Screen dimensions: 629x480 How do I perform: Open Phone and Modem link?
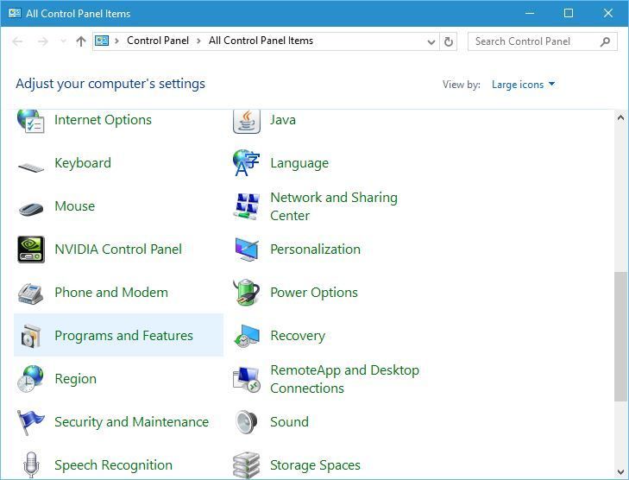tap(111, 293)
